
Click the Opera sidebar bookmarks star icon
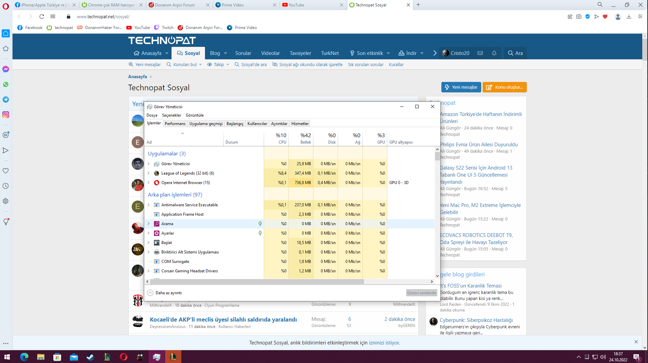click(x=6, y=49)
